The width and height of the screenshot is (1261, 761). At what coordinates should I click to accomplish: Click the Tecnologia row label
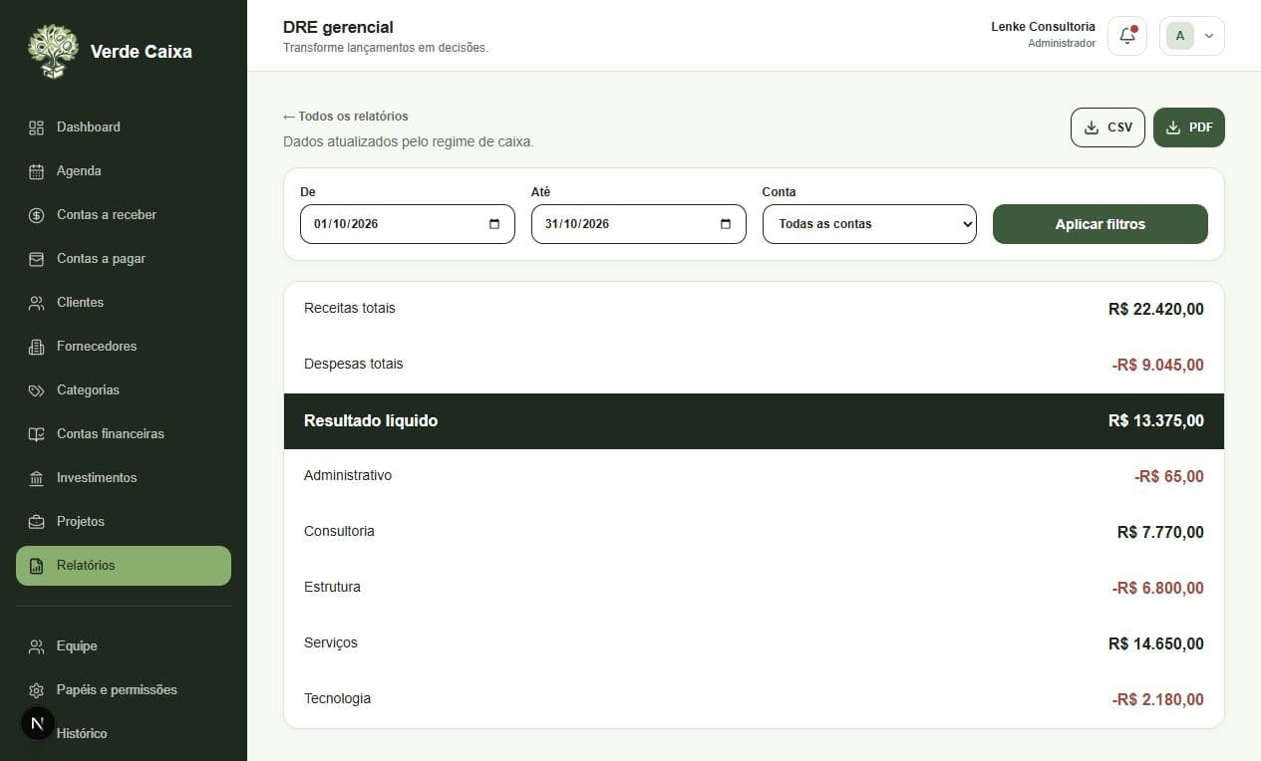coord(338,699)
